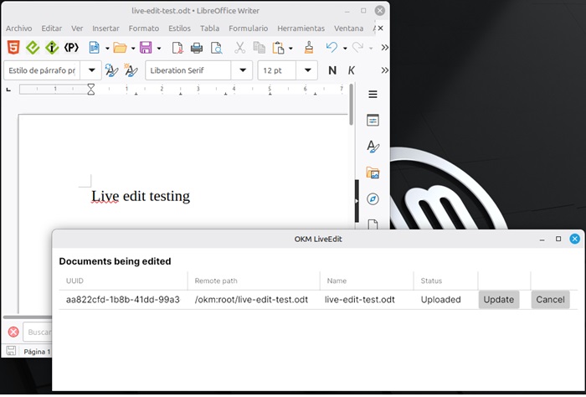Screen dimensions: 586x397
Task: Click the paragraph style text field
Action: click(42, 70)
